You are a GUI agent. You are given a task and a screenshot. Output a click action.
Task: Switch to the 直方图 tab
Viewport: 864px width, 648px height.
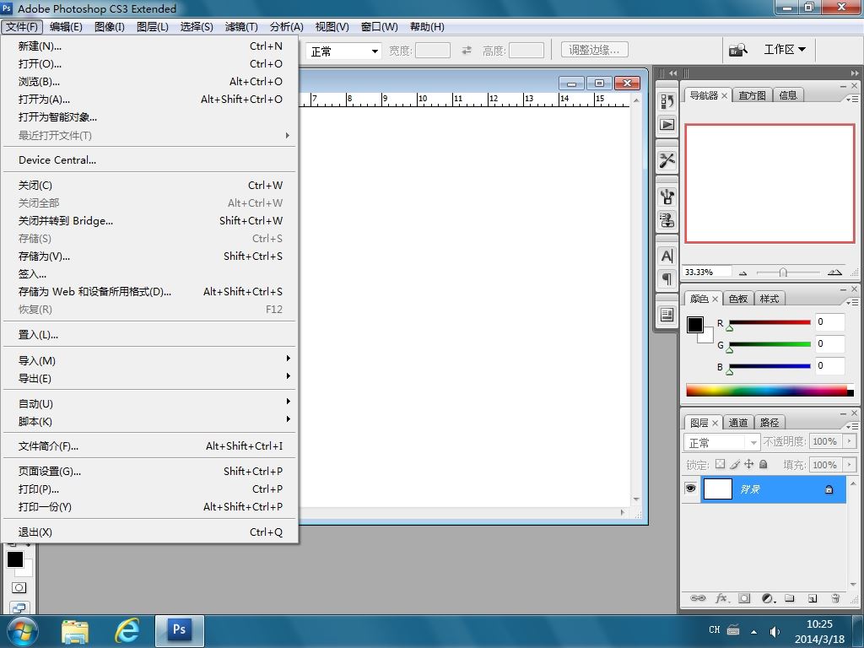click(x=752, y=95)
